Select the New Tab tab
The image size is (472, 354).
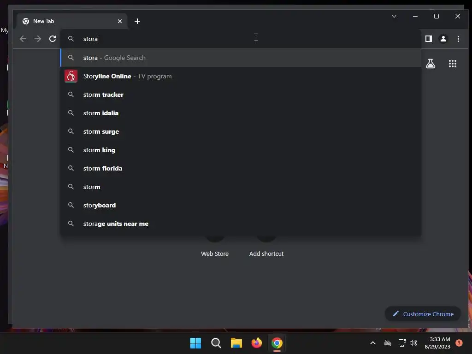tap(72, 21)
